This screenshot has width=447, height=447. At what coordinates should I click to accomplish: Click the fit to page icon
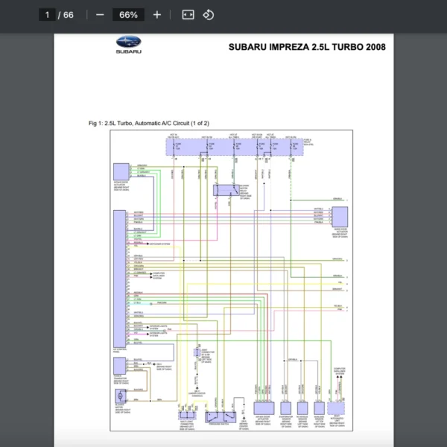pos(188,15)
